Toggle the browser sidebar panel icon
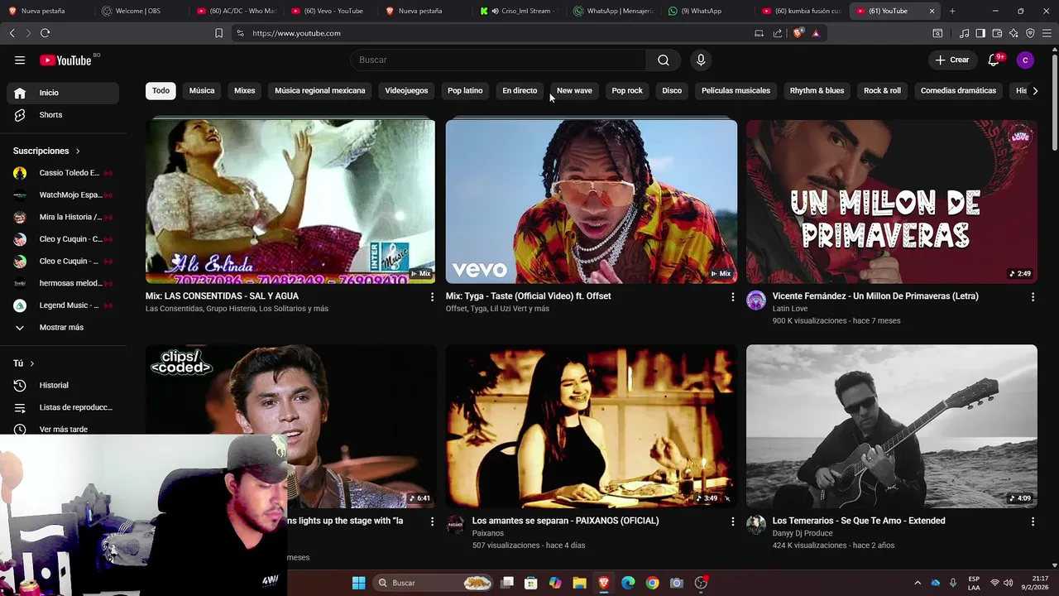1059x596 pixels. coord(980,33)
